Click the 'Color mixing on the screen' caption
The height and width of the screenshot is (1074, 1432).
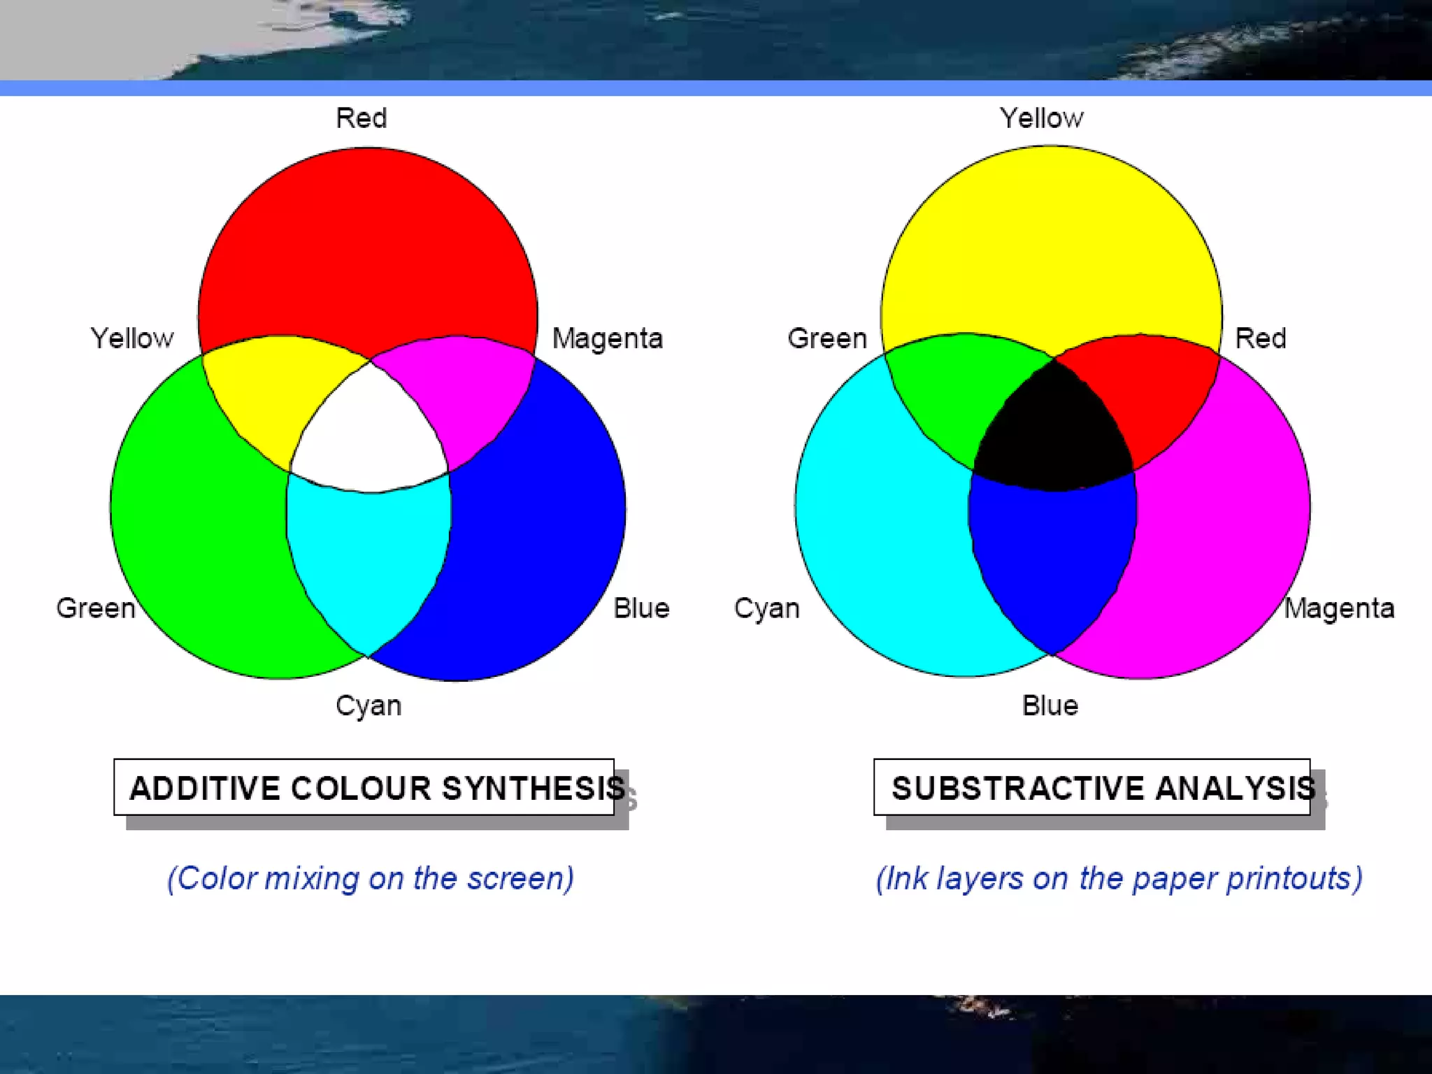point(371,878)
